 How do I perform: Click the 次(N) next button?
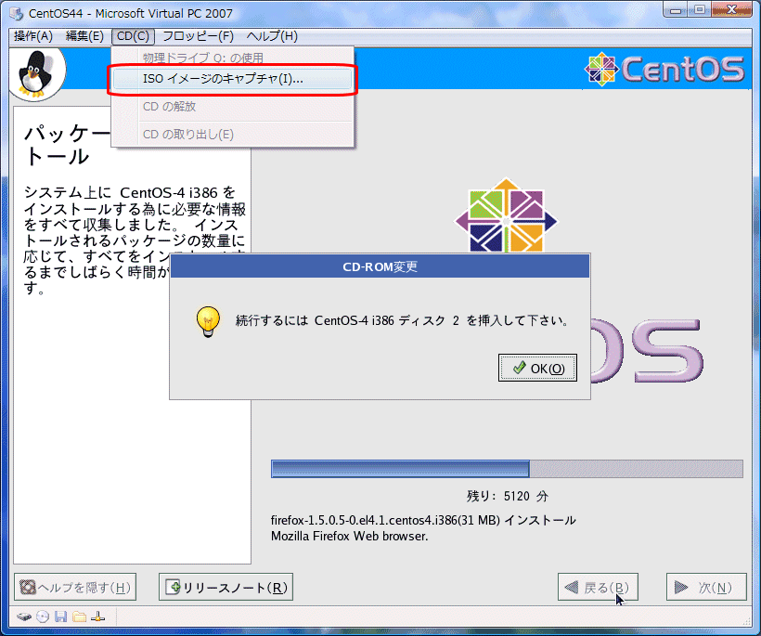tap(706, 587)
